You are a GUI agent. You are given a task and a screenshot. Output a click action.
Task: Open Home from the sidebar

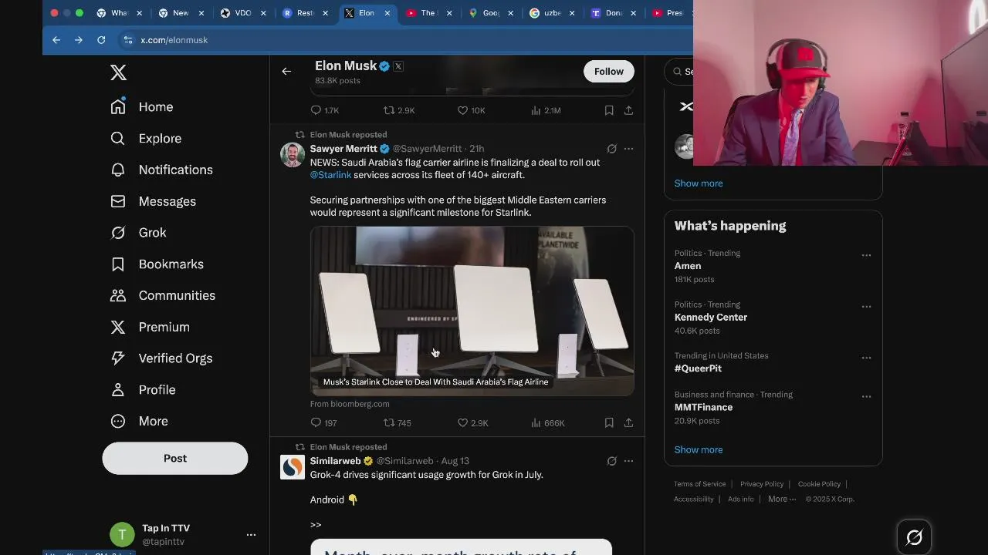coord(142,107)
